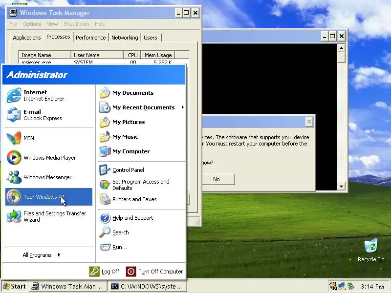Click the system tray clock showing 3:14 PM
The image size is (391, 293).
[x=372, y=286]
